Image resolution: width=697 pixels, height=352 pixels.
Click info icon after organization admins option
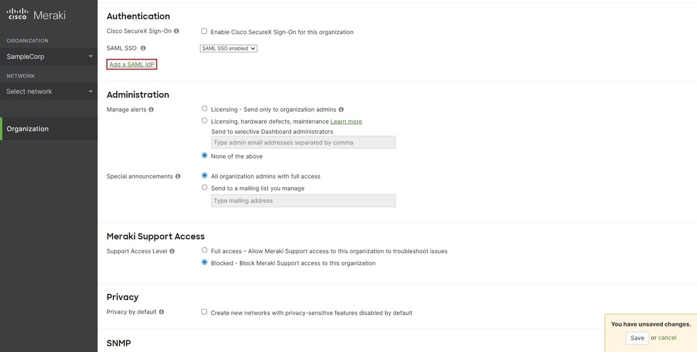(341, 109)
